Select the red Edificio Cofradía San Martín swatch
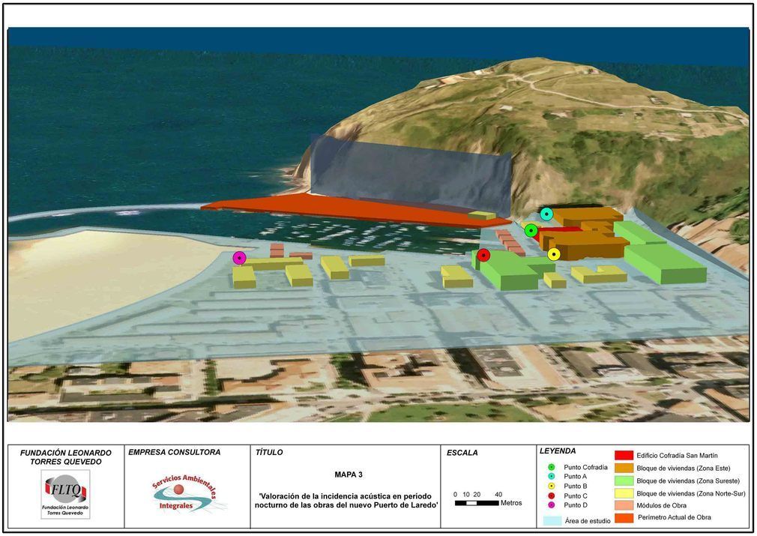Screen dimensions: 757x536 (624, 455)
